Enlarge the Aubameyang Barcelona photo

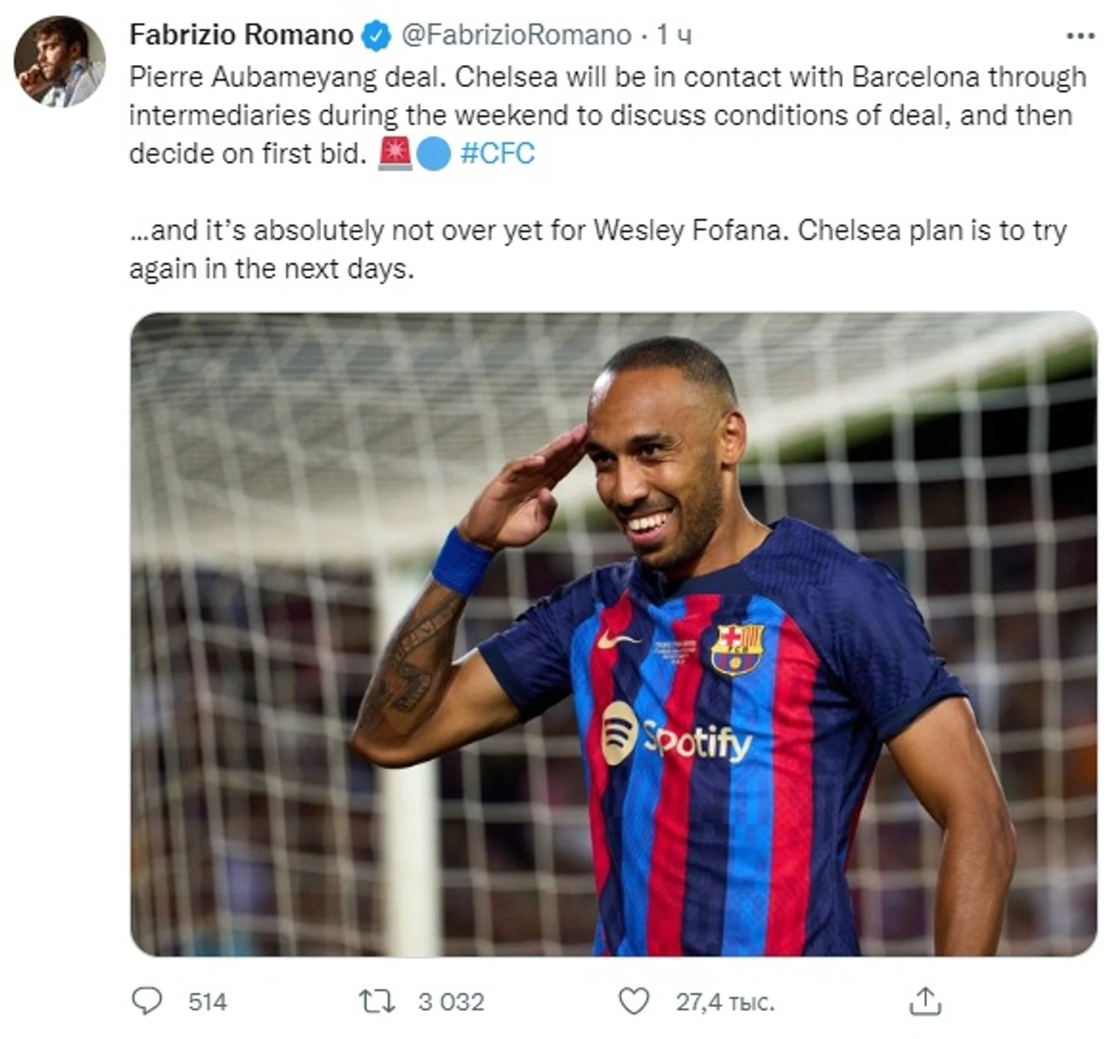(x=614, y=634)
